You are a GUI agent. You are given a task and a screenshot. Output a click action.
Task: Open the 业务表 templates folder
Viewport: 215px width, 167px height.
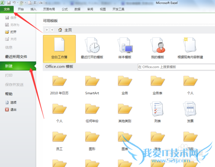click(x=157, y=85)
